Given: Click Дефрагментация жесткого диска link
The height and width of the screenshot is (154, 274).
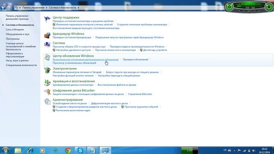Looking at the screenshot, I should (x=109, y=104).
